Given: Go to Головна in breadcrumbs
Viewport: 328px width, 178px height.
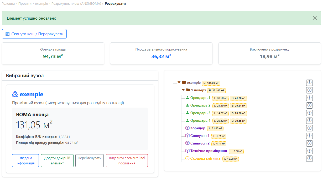Looking at the screenshot, I should 8,4.
